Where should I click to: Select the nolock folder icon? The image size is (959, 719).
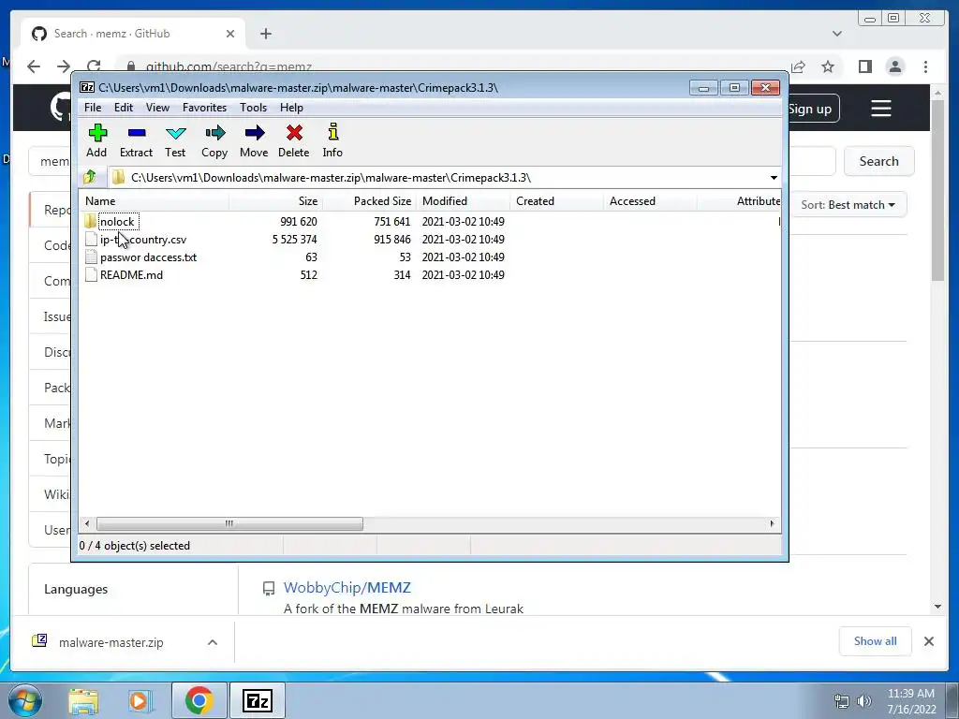click(x=91, y=221)
